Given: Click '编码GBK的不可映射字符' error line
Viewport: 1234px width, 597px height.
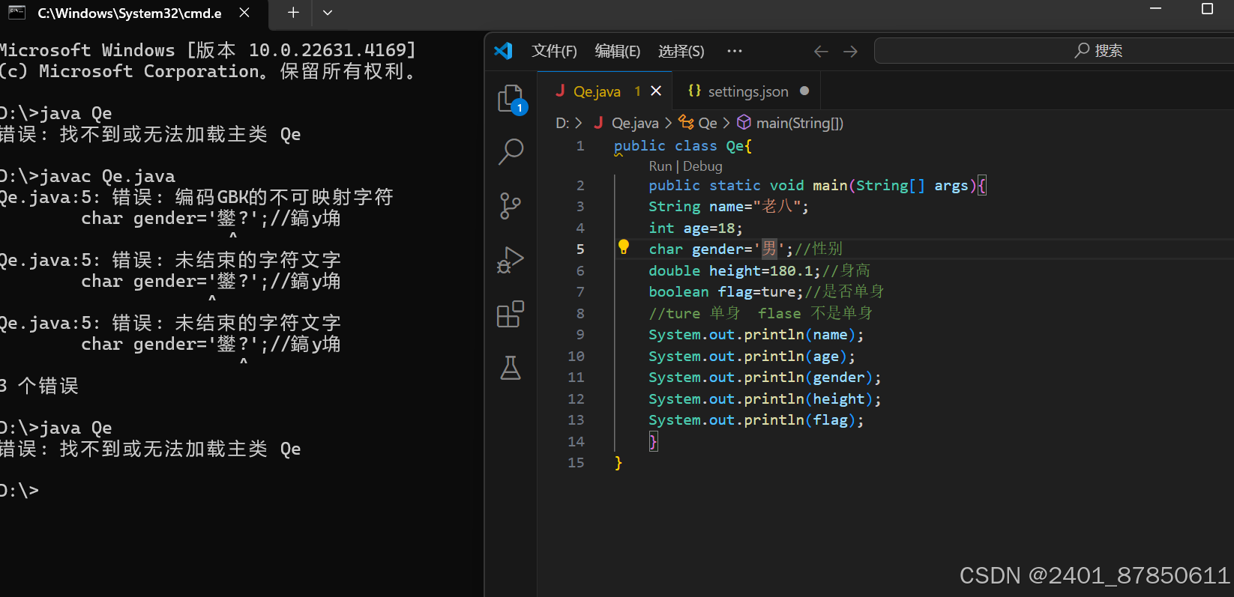Looking at the screenshot, I should click(x=283, y=197).
